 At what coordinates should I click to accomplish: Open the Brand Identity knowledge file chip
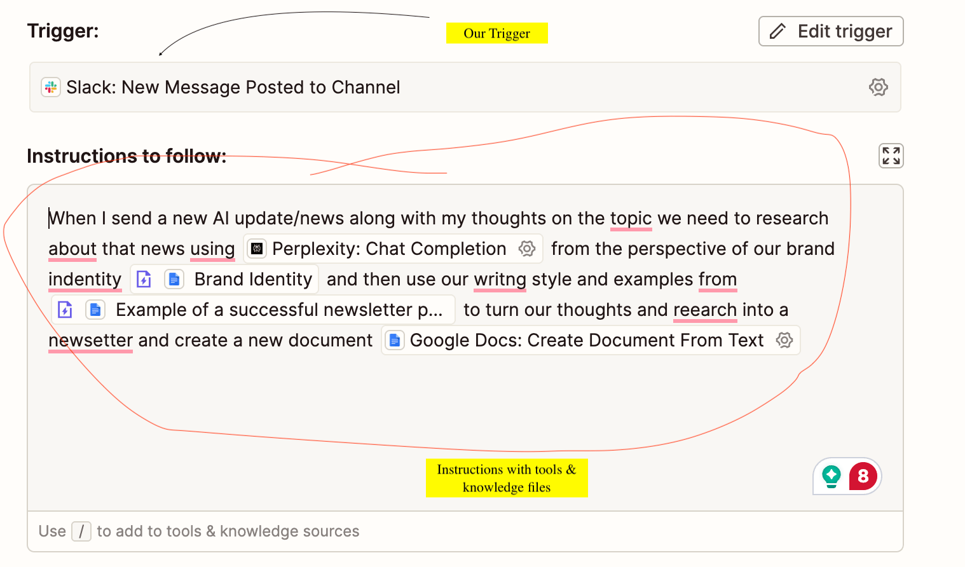click(x=224, y=279)
